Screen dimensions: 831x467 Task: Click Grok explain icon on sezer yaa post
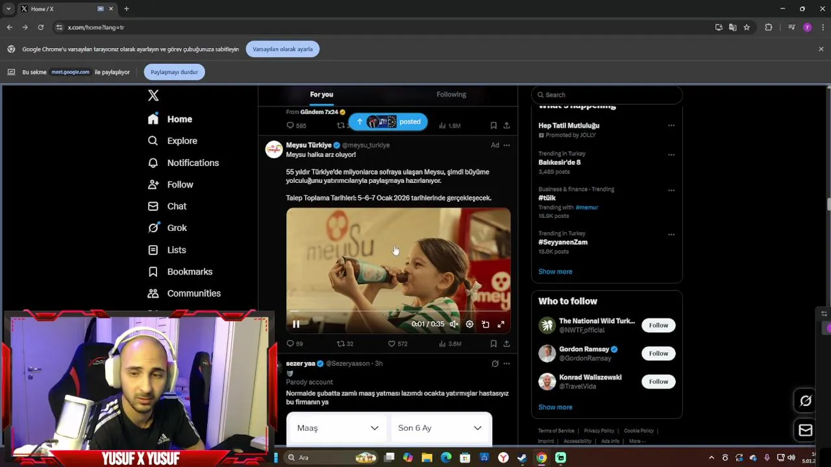(495, 364)
